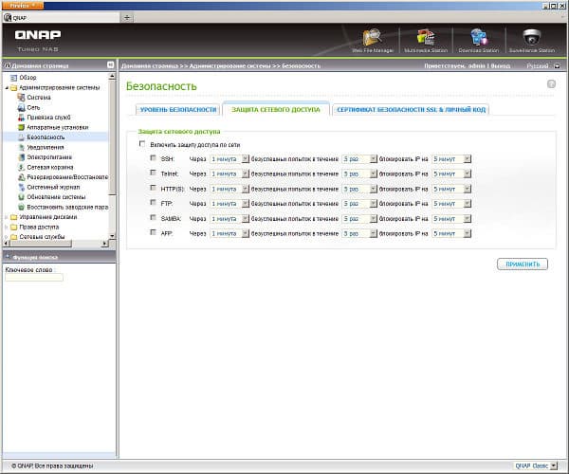Click the Применить button

point(523,264)
